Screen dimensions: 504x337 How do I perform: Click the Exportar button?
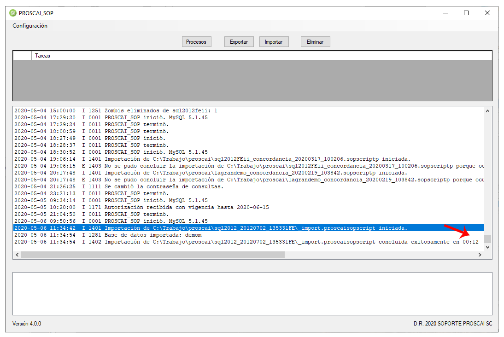[239, 42]
